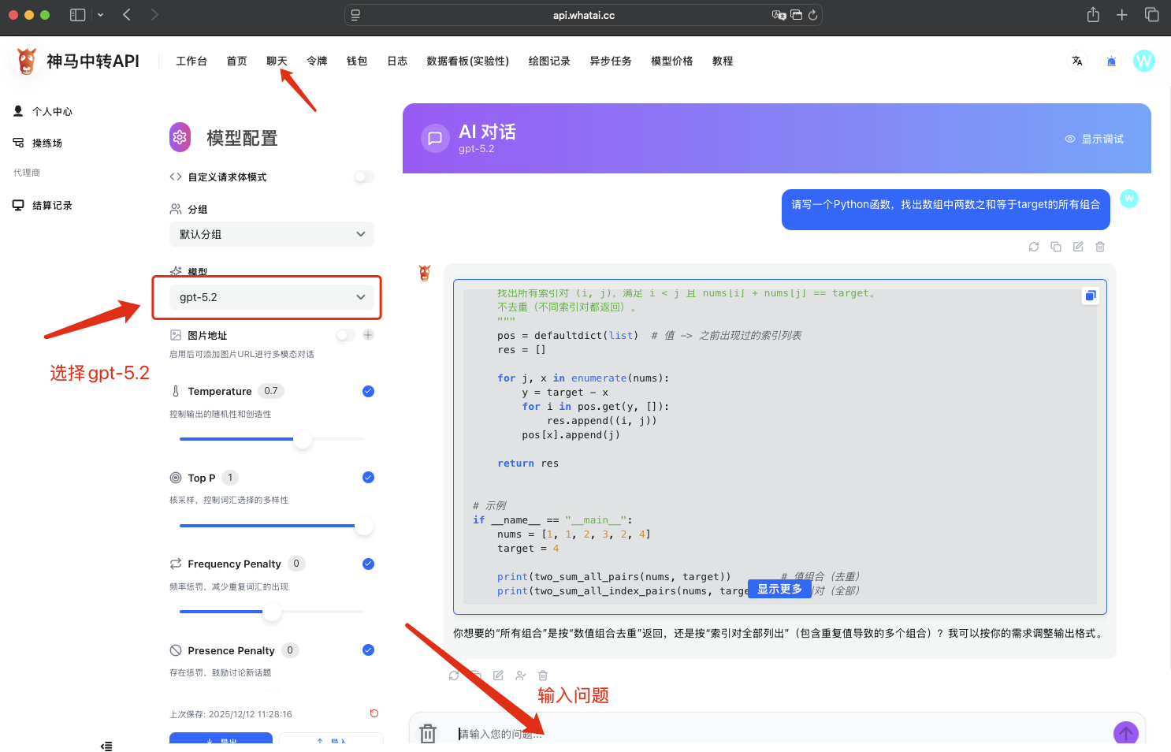Viewport: 1171px width, 752px height.
Task: Open the language translation icon in header
Action: tap(1077, 61)
